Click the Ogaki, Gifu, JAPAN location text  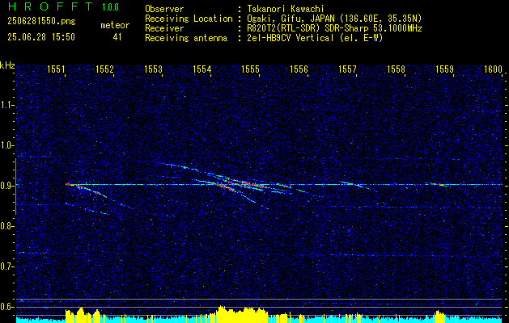(334, 19)
